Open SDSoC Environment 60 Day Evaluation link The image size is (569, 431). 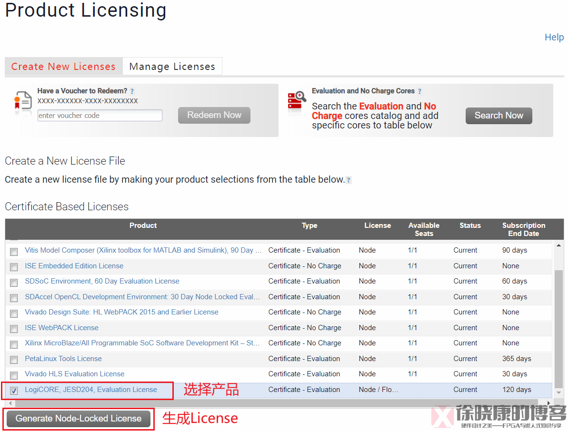[102, 281]
